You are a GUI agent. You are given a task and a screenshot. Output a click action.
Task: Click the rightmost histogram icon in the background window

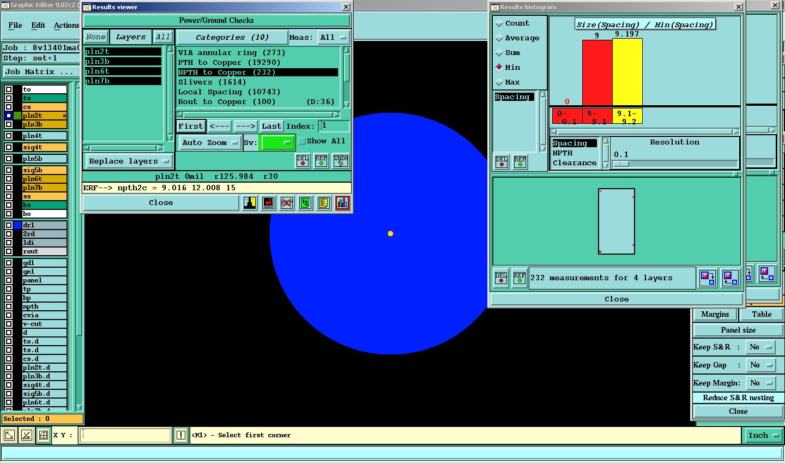766,273
